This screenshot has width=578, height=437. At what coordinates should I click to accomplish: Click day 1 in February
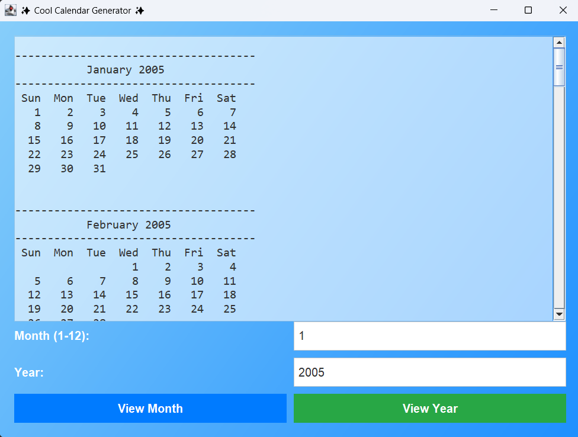pos(135,267)
